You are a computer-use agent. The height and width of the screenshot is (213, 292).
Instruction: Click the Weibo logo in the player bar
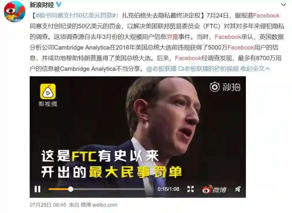click(x=214, y=189)
